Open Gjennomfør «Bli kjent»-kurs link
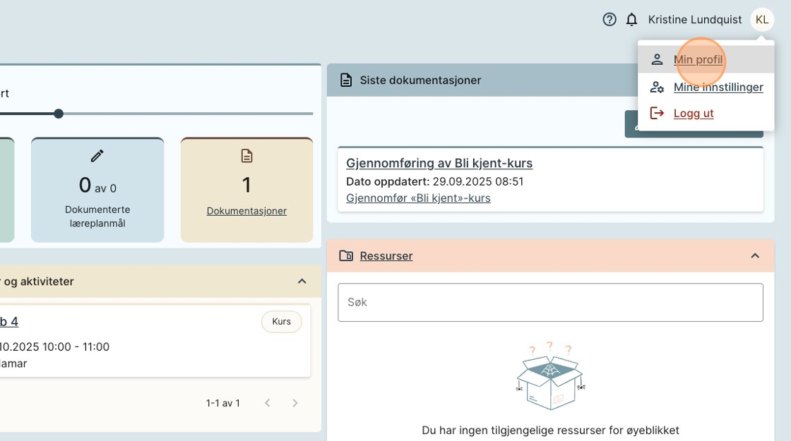 pyautogui.click(x=418, y=198)
